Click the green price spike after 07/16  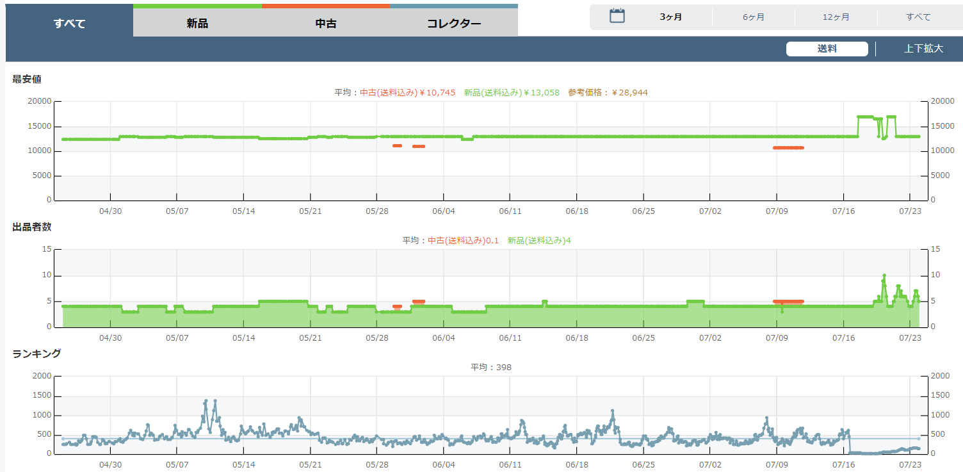coord(865,117)
